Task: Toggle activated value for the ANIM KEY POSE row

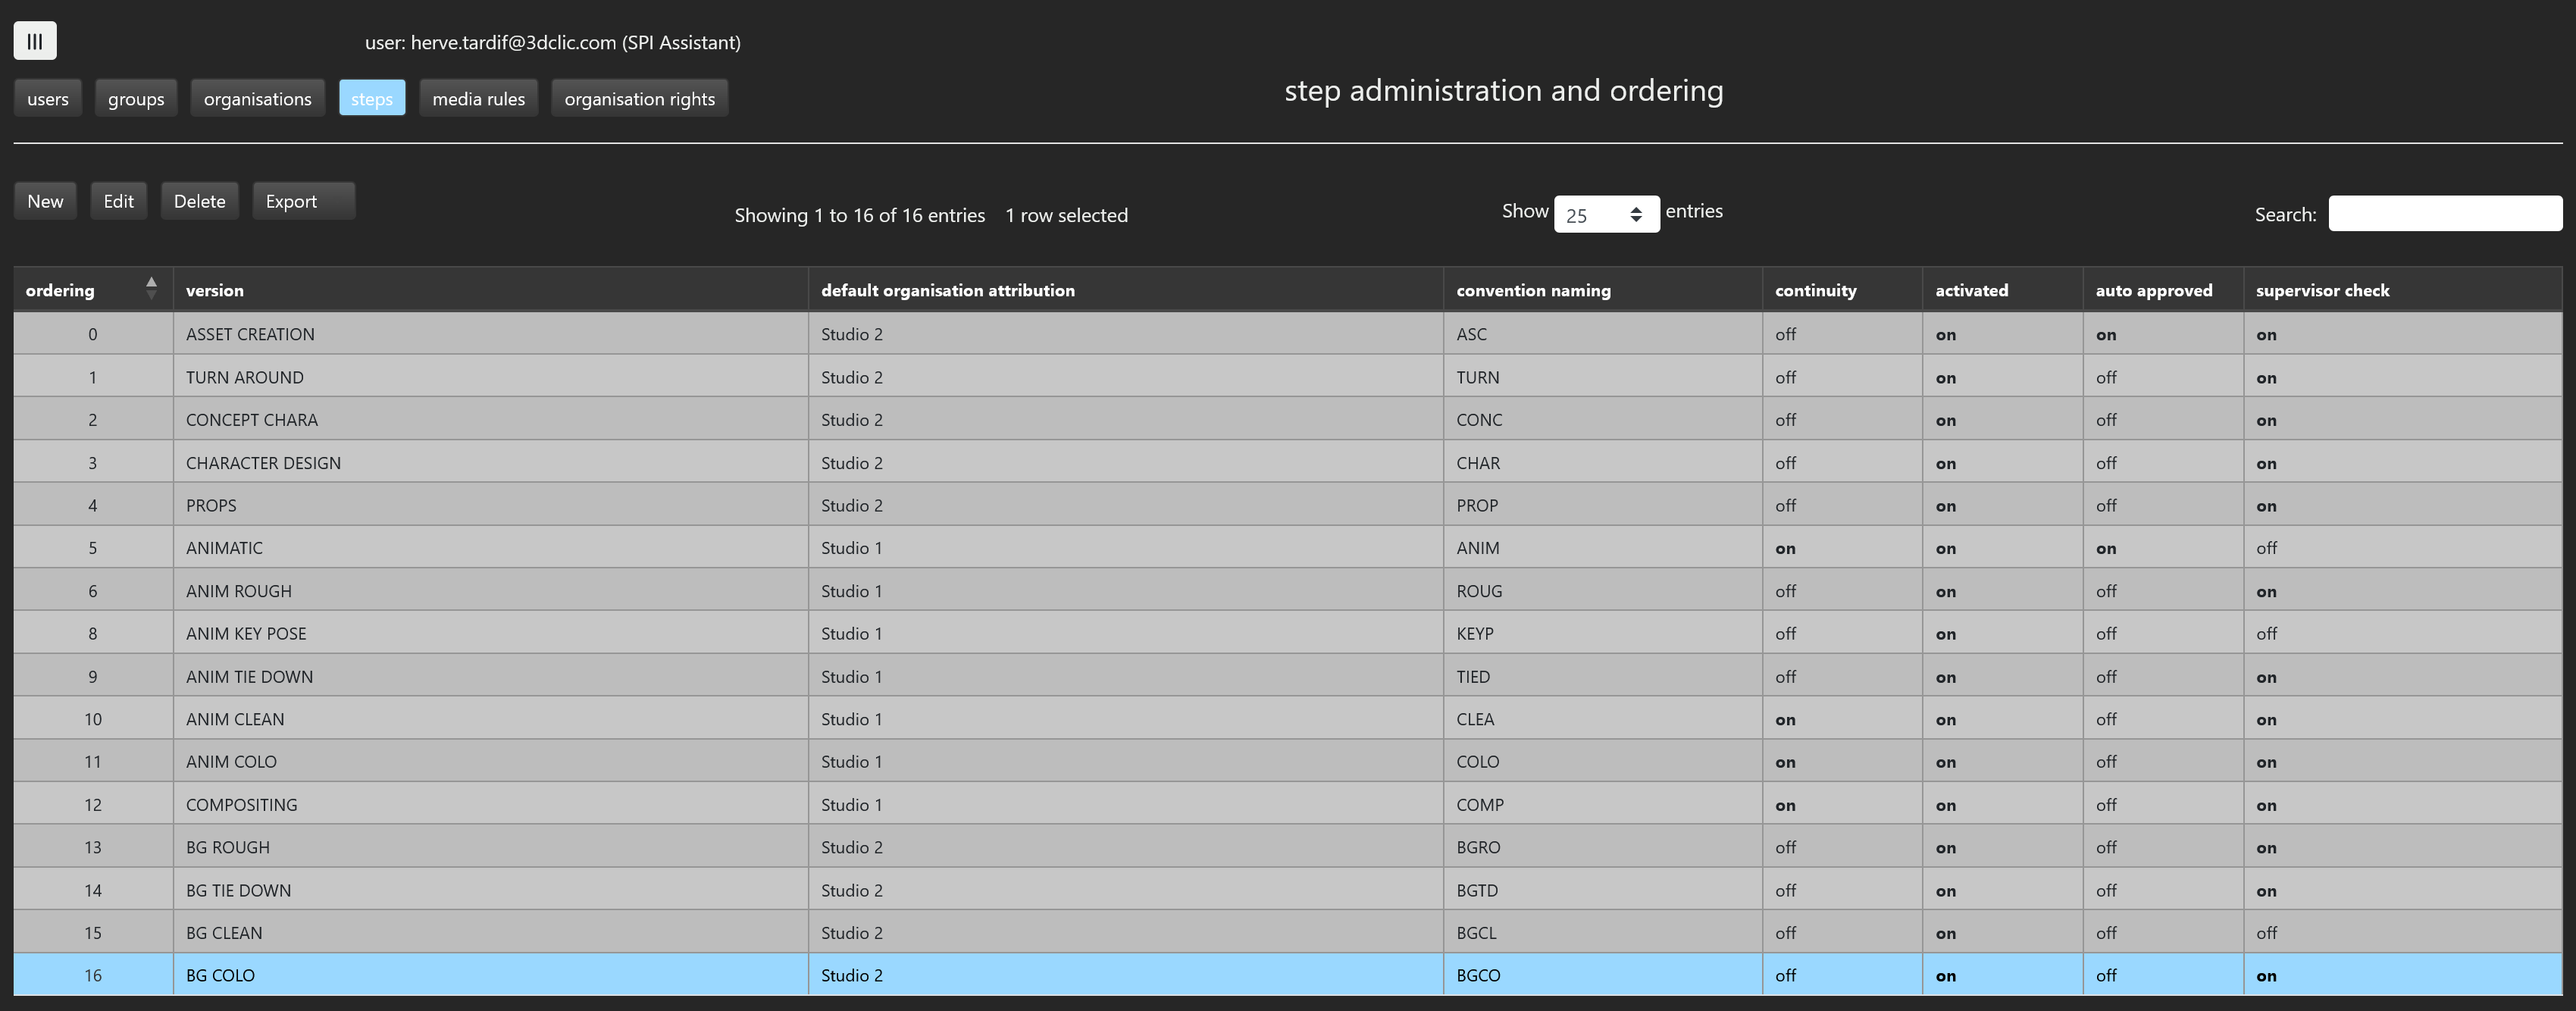Action: pos(1945,634)
